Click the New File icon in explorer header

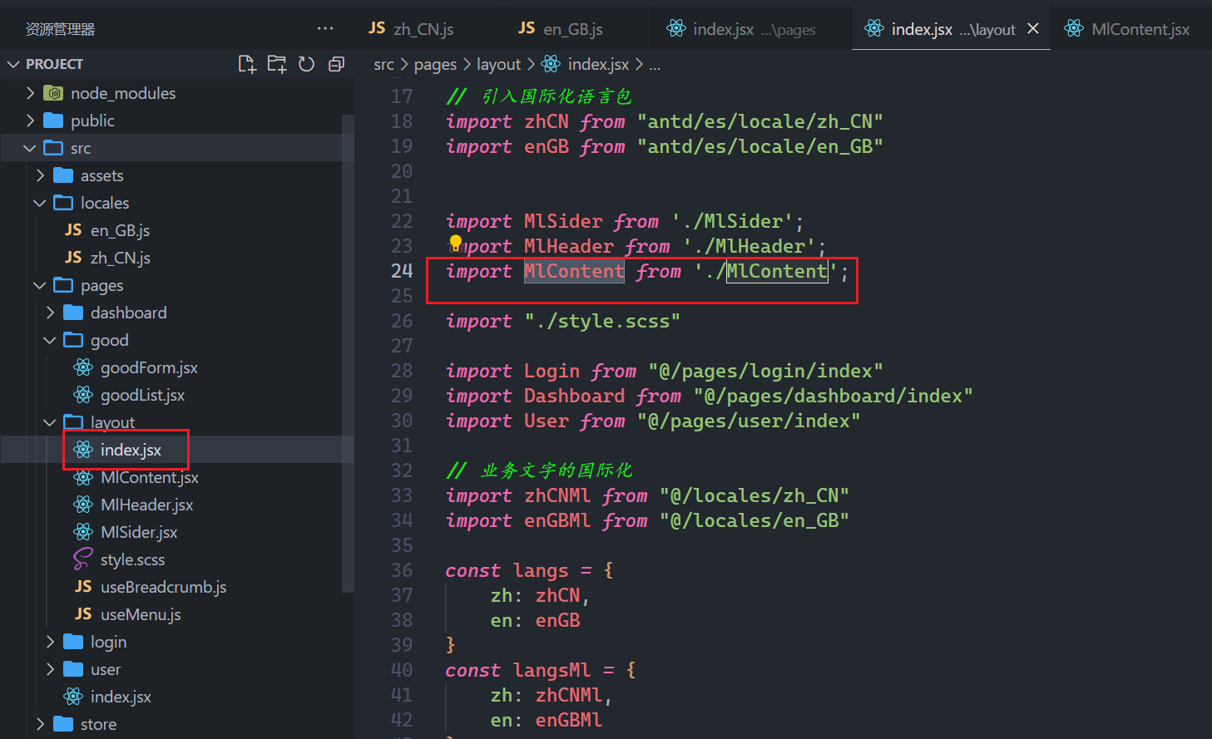click(x=247, y=64)
